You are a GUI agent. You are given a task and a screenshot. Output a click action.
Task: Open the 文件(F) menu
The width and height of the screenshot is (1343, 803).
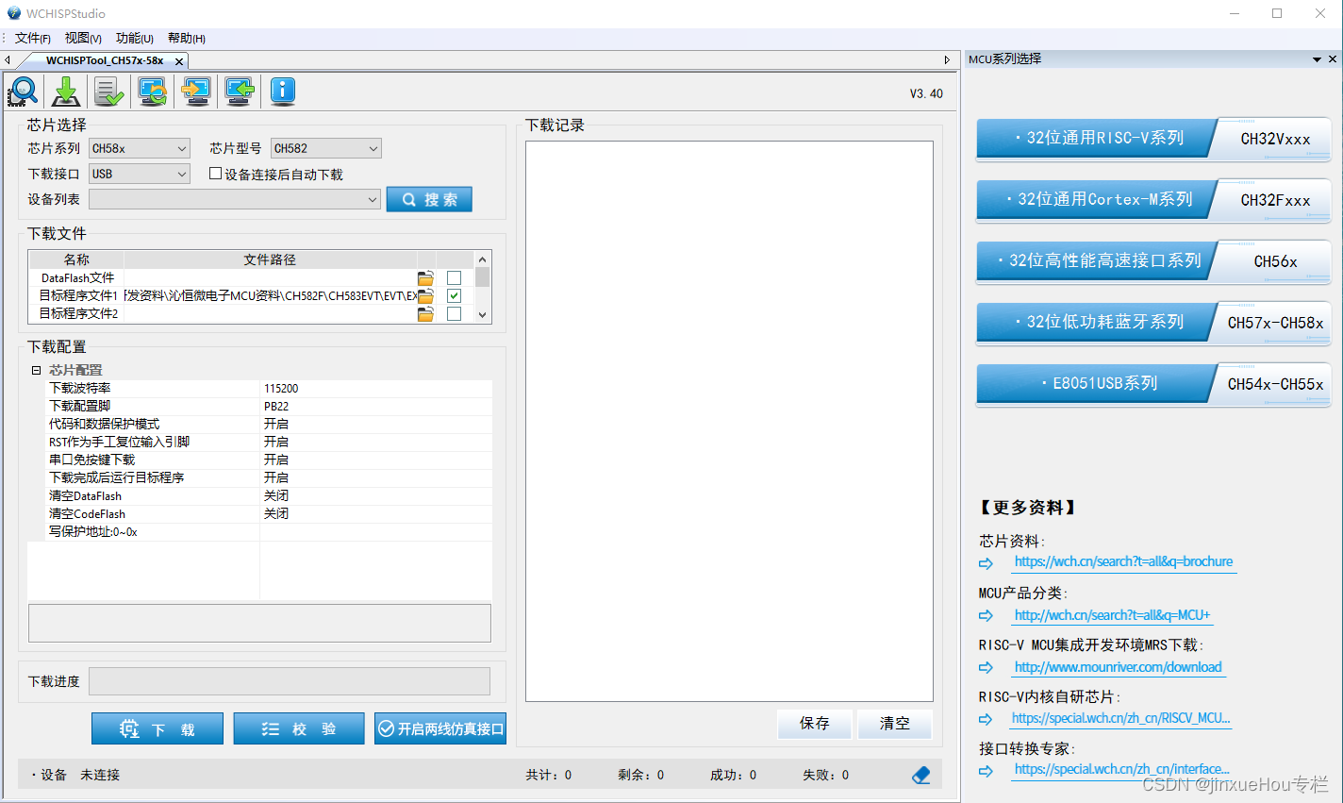(x=32, y=38)
